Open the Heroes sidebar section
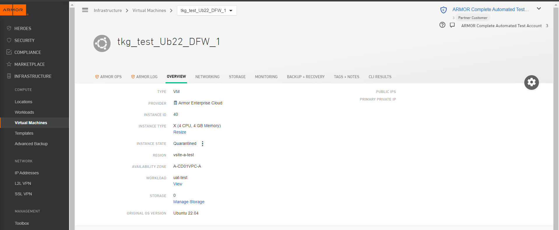Screen dimensions: 559x230 click(23, 28)
